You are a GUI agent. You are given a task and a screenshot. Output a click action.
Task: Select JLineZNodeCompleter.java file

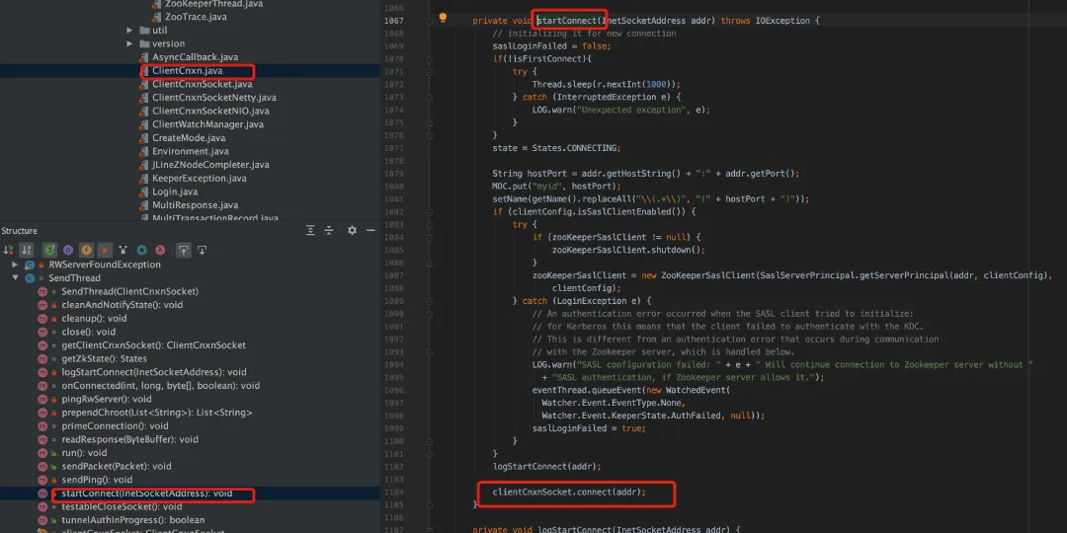coord(211,165)
